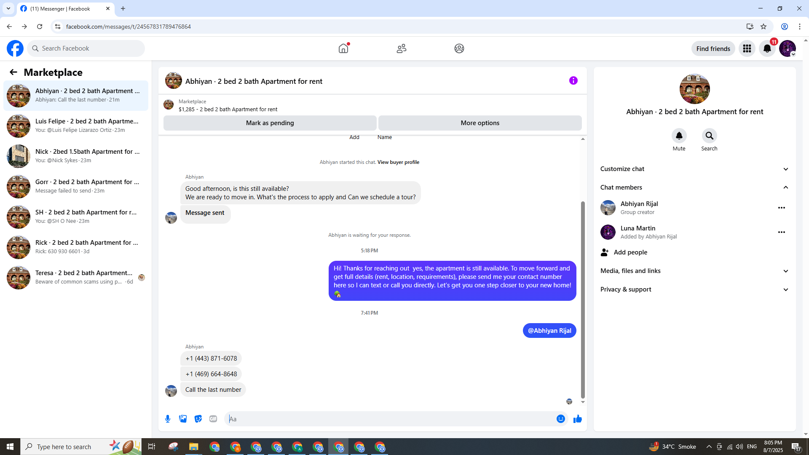Image resolution: width=809 pixels, height=455 pixels.
Task: Open the account profile picture menu
Action: tap(788, 48)
